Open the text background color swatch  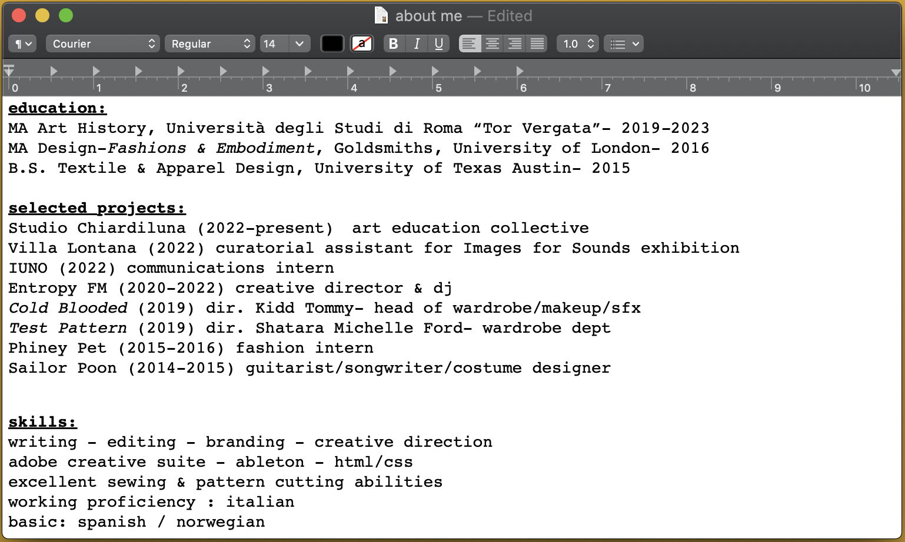click(x=362, y=44)
